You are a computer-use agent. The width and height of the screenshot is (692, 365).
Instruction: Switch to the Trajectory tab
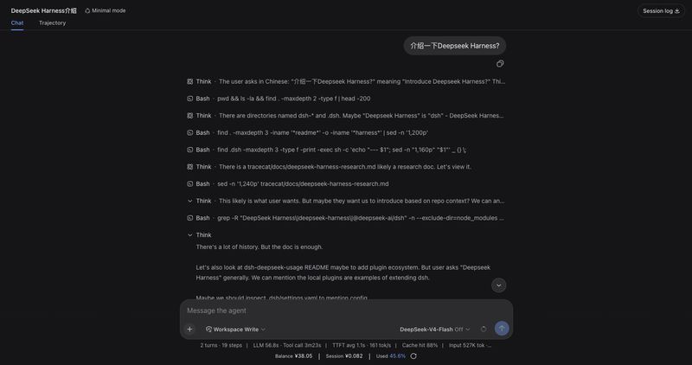[x=52, y=23]
